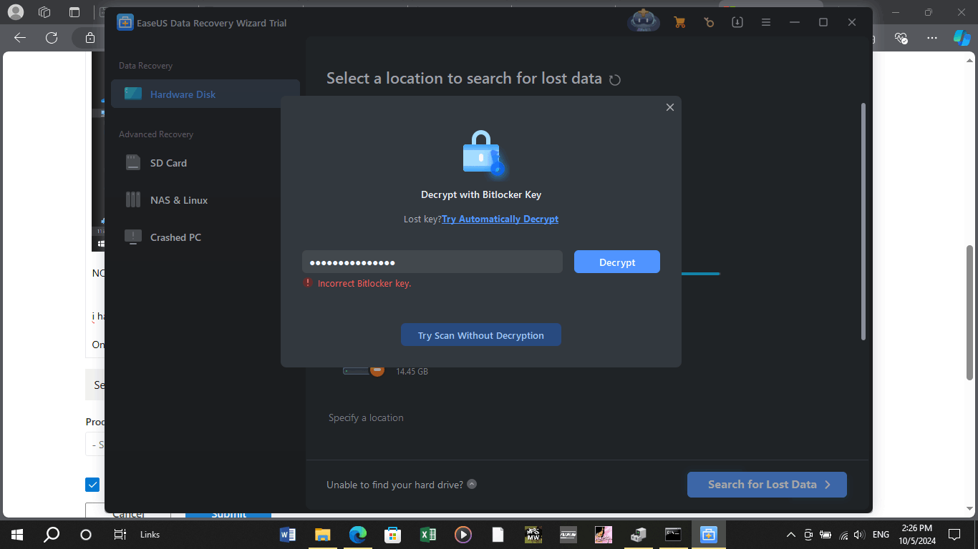The image size is (978, 549).
Task: Refresh the disk list next to heading
Action: tap(614, 79)
